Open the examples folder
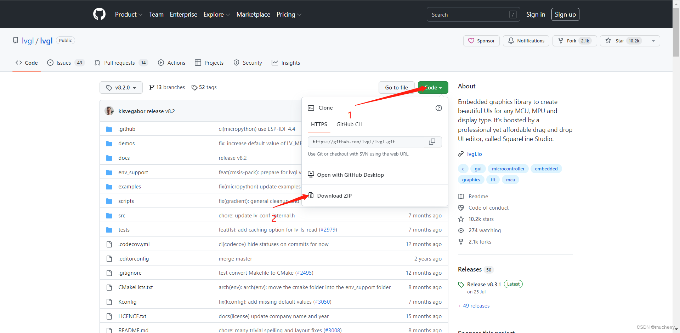Image resolution: width=680 pixels, height=333 pixels. point(130,187)
